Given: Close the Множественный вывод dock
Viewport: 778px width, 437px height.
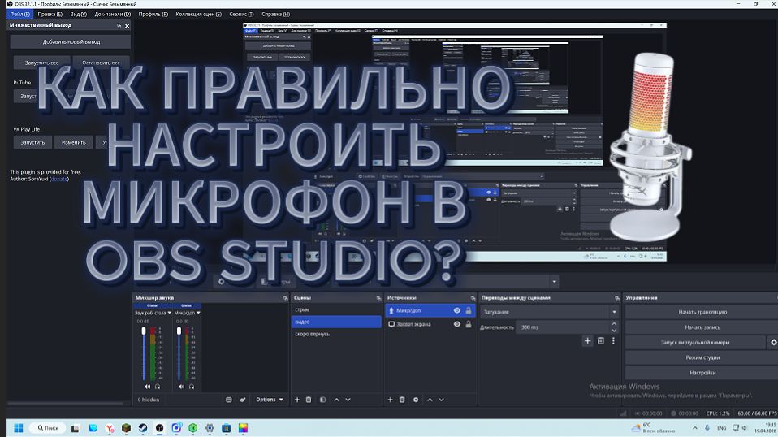Looking at the screenshot, I should click(x=127, y=26).
